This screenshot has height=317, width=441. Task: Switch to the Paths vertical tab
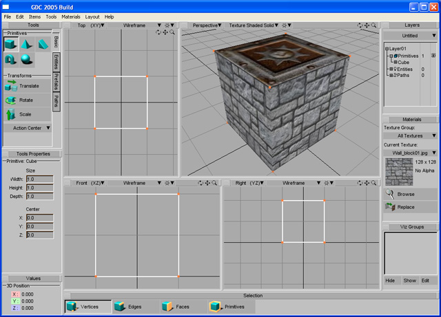tap(57, 101)
